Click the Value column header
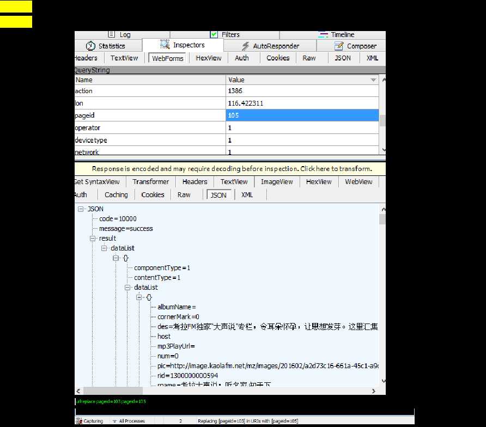 coord(302,80)
